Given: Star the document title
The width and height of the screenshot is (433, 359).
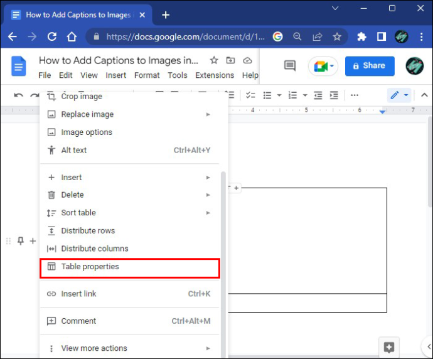Looking at the screenshot, I should [x=214, y=60].
